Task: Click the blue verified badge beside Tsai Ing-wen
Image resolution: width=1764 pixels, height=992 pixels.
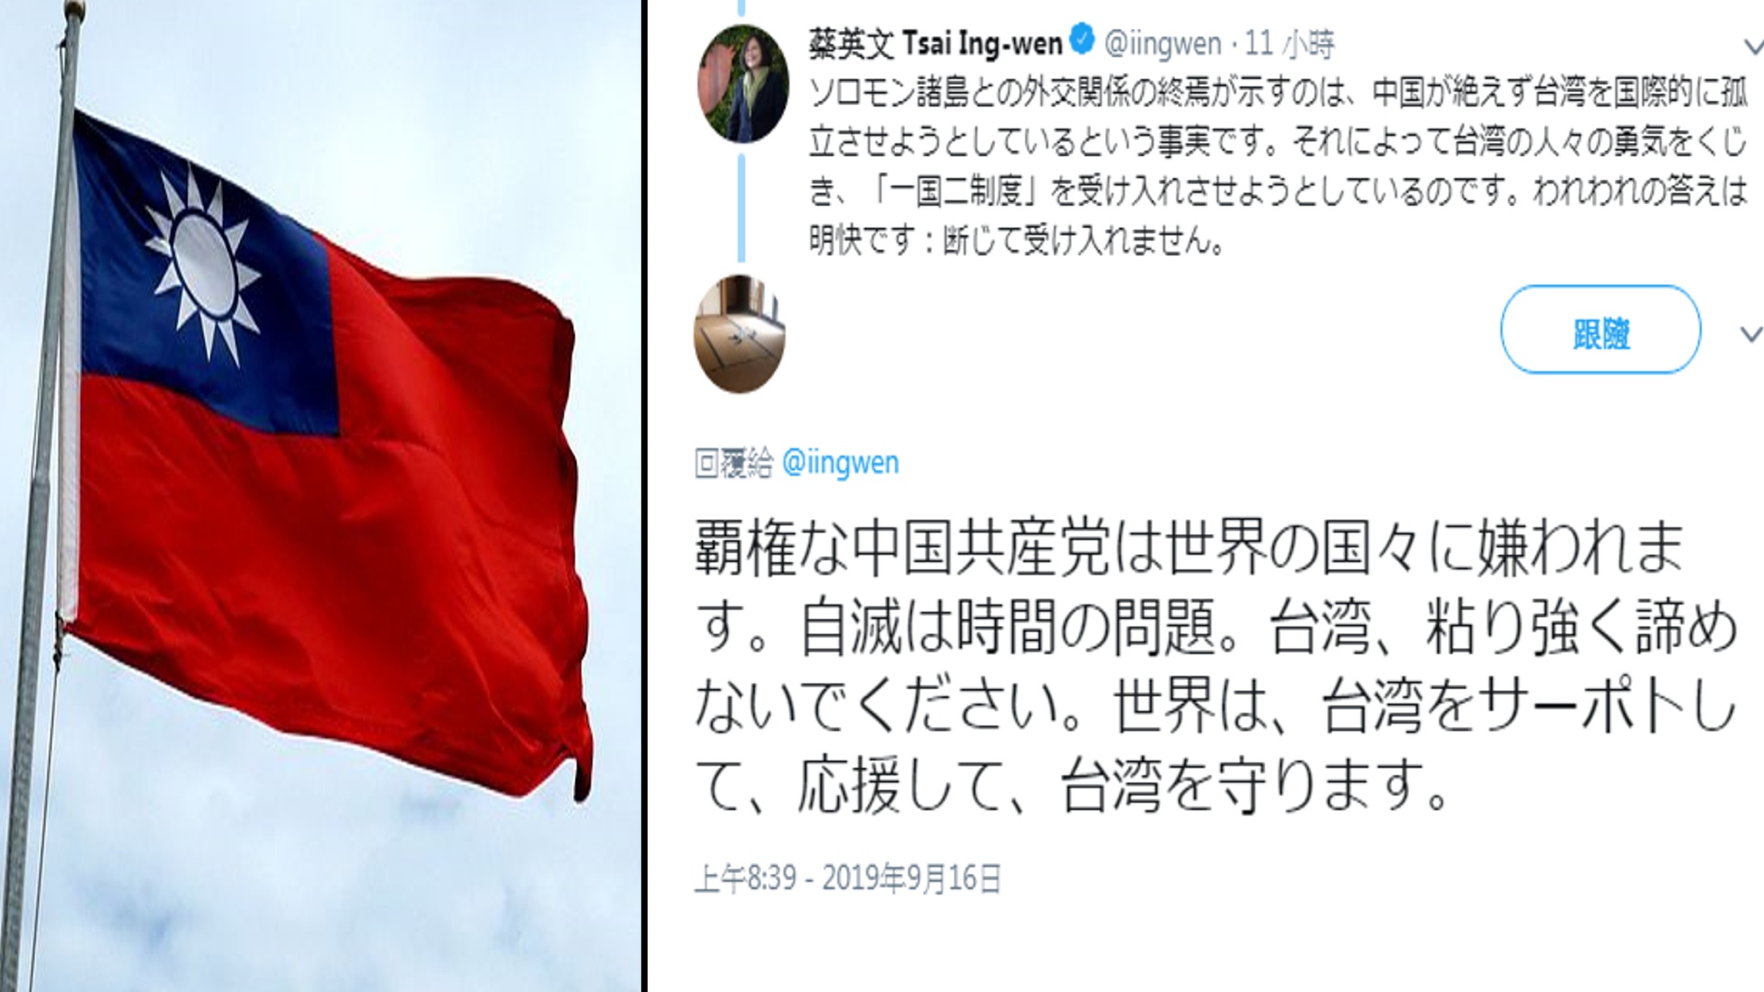Action: [1082, 40]
